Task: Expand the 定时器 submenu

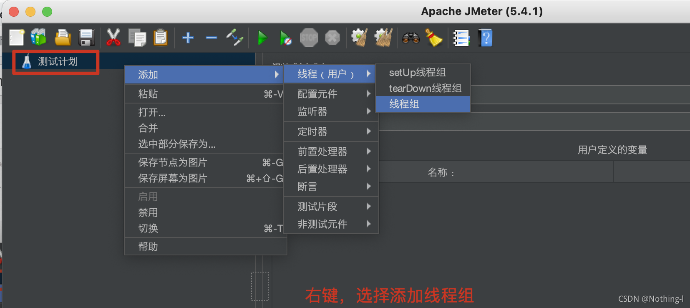Action: click(331, 131)
